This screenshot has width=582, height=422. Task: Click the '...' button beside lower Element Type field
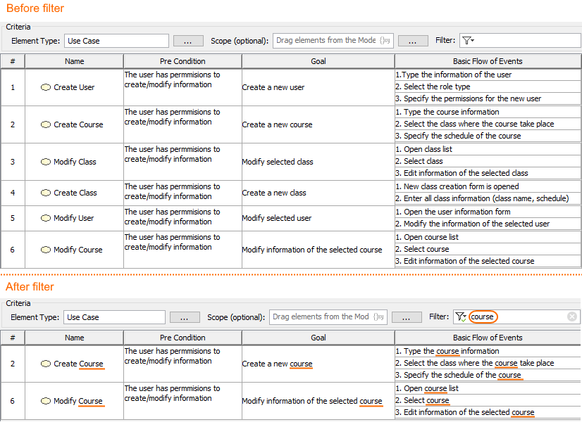[x=185, y=317]
